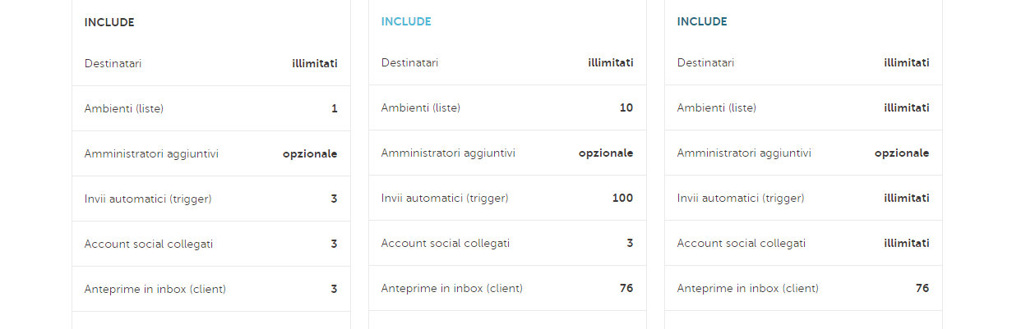Click Ambienti (liste) value 1 in first plan

coord(335,108)
